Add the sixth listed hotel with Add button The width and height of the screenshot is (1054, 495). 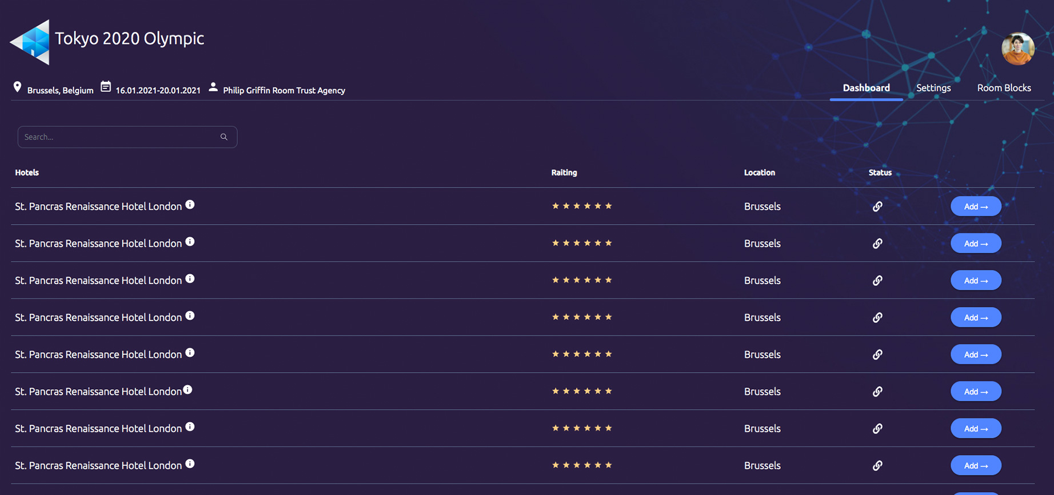(976, 392)
